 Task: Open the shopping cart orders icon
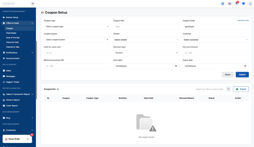coord(237,4)
